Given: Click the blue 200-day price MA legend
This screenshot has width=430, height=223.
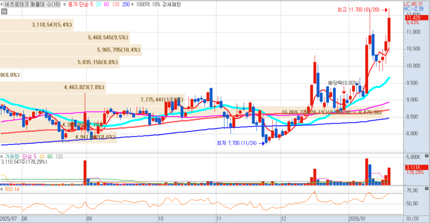Looking at the screenshot, I should (x=126, y=4).
